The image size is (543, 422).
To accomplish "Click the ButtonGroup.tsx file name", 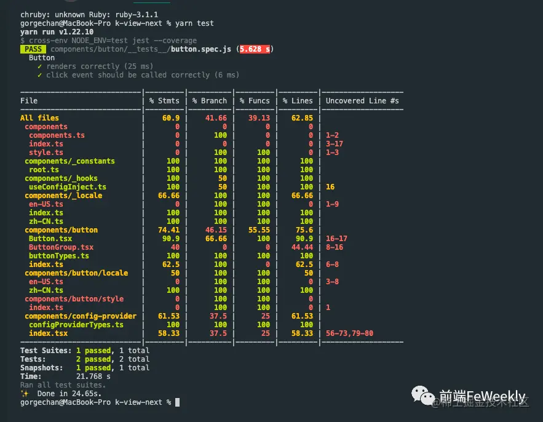I will [x=61, y=247].
